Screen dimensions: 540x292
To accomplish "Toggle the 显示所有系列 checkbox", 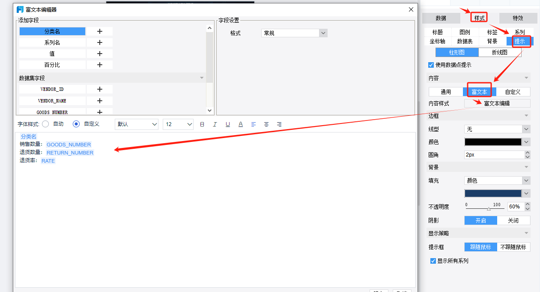I will [433, 261].
